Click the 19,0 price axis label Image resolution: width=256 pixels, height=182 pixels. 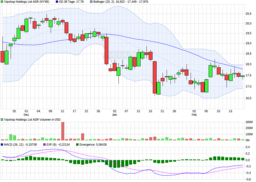tap(248, 43)
